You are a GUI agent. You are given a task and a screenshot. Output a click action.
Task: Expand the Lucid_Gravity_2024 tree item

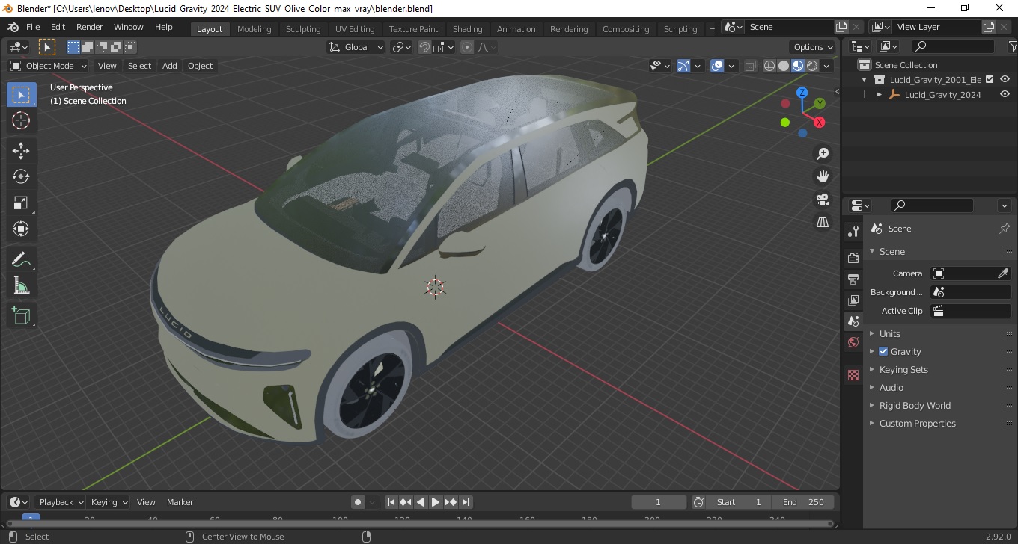pos(880,95)
